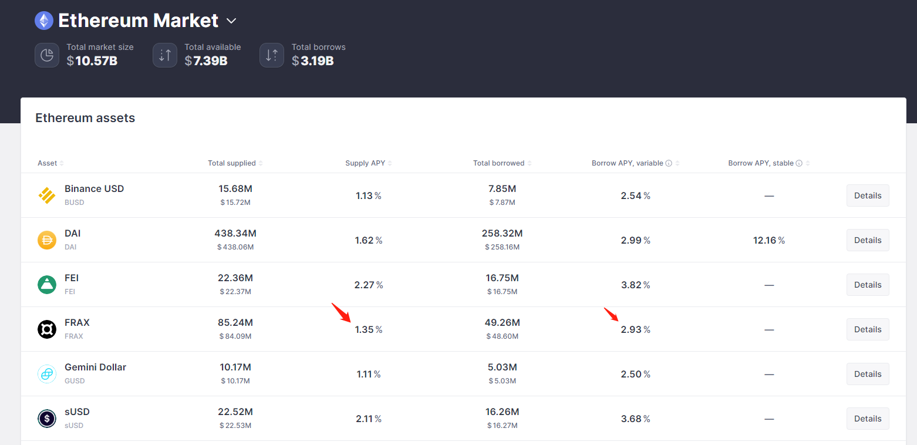Open Details for sUSD
This screenshot has width=917, height=445.
[868, 418]
